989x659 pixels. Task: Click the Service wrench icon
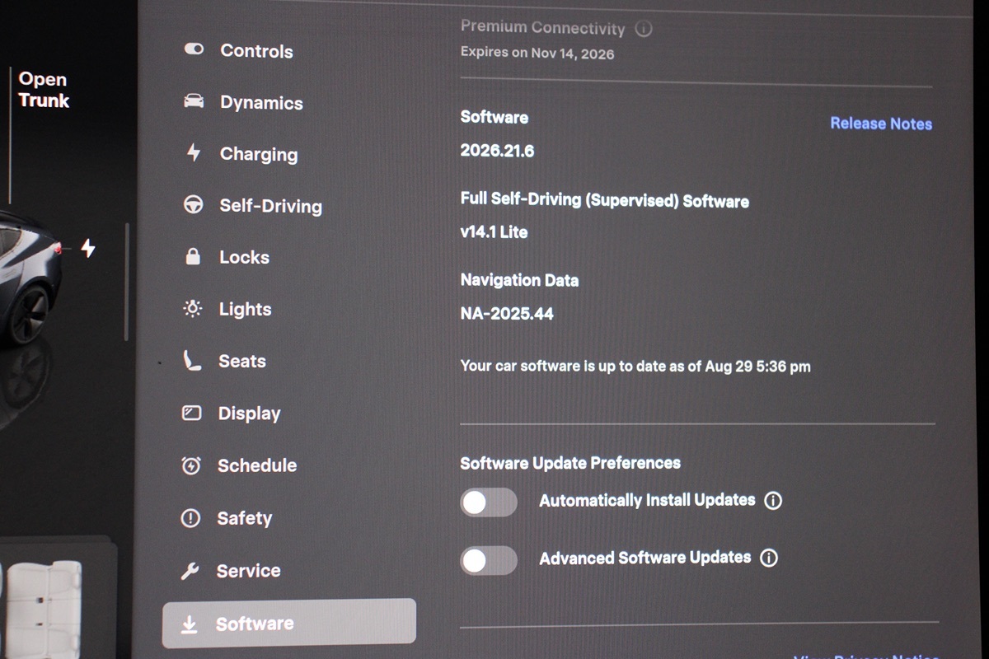(x=190, y=571)
